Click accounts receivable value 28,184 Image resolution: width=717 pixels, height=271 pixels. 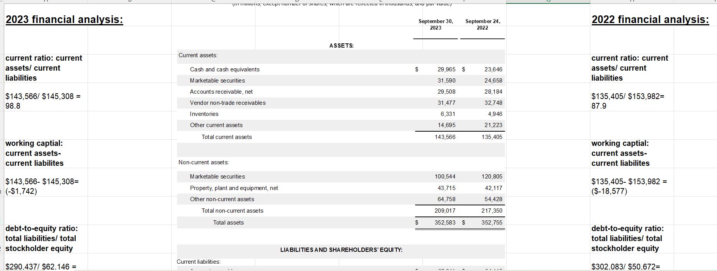493,92
